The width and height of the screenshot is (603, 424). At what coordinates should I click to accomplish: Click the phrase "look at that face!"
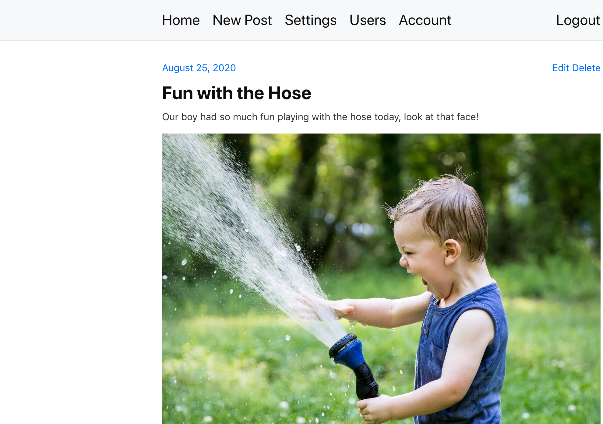click(441, 117)
